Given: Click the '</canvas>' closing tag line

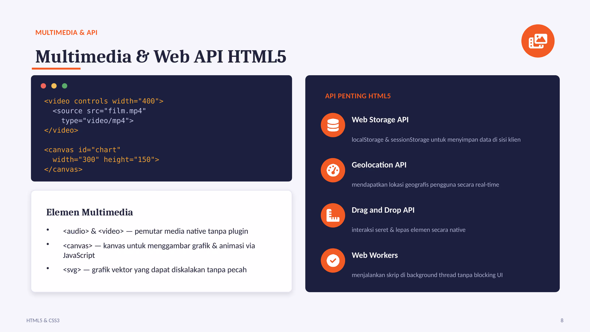Looking at the screenshot, I should click(x=63, y=169).
